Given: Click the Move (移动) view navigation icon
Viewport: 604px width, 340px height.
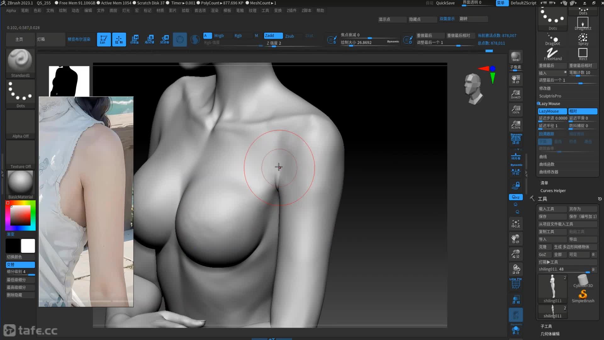Looking at the screenshot, I should (516, 239).
